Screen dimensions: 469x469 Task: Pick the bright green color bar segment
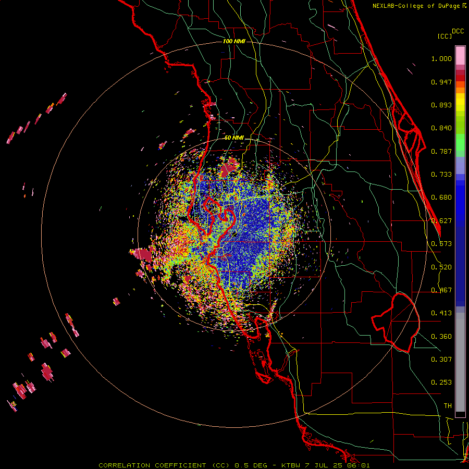coord(460,142)
